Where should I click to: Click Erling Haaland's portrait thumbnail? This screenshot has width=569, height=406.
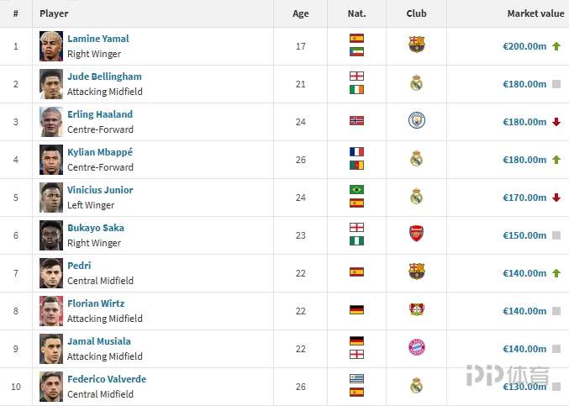[x=51, y=122]
